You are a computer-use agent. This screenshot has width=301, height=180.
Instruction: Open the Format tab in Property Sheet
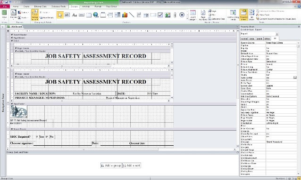(x=244, y=39)
